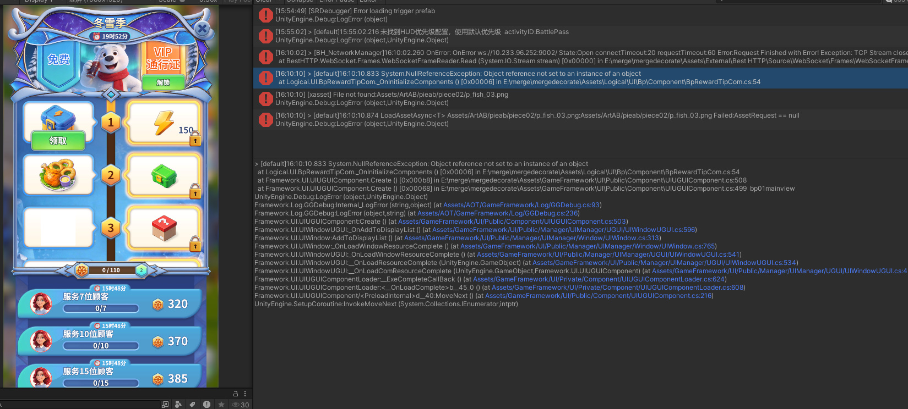Click the roast chicken platter reward

(58, 175)
